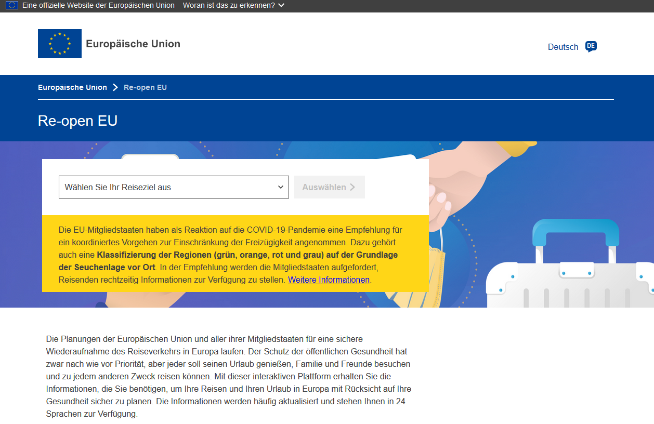The image size is (654, 424).
Task: Open the 'Weitere Informationen' link
Action: [x=329, y=280]
